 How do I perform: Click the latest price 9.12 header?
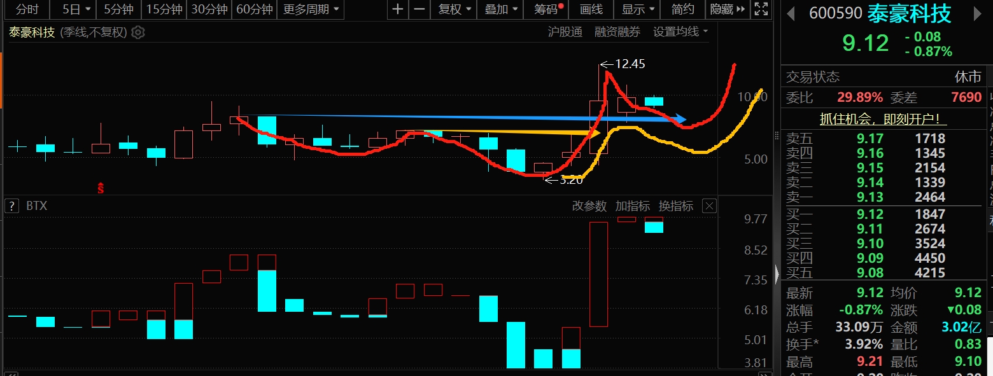865,43
